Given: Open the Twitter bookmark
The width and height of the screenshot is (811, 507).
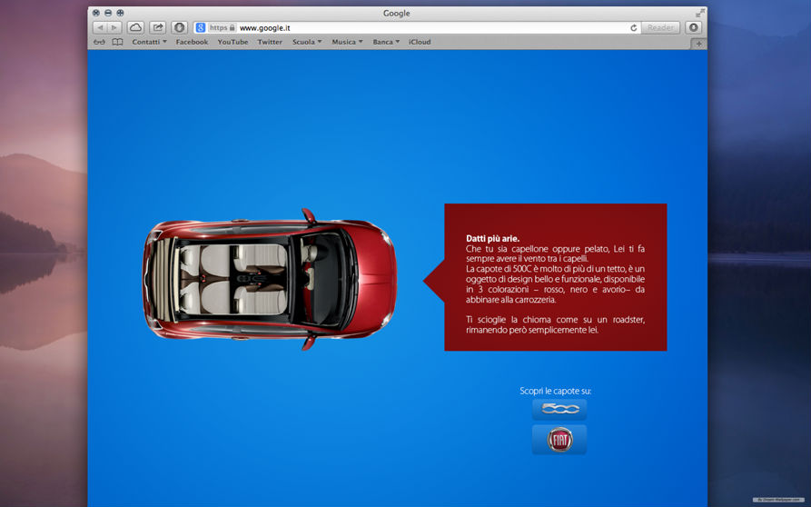Looking at the screenshot, I should pos(270,43).
